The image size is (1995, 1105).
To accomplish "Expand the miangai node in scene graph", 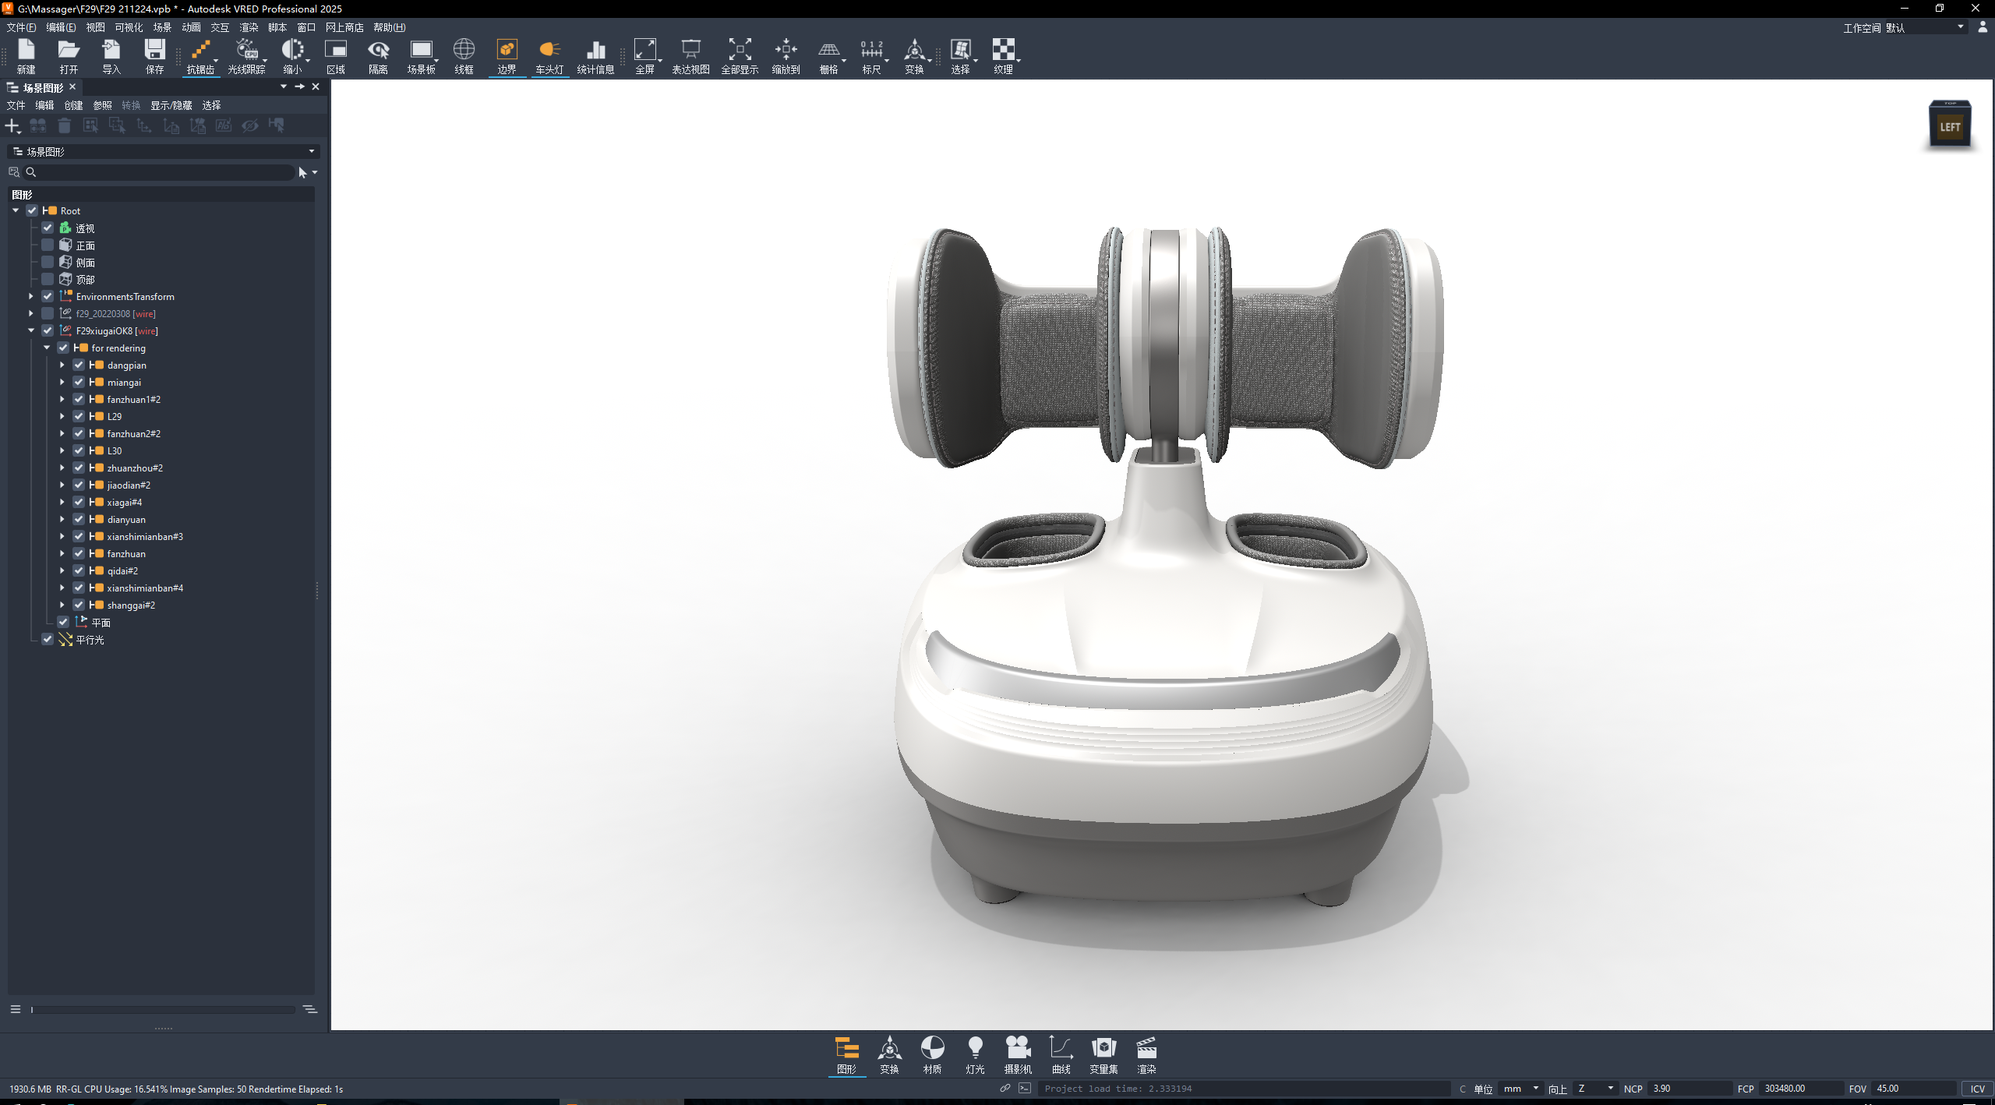I will (62, 382).
